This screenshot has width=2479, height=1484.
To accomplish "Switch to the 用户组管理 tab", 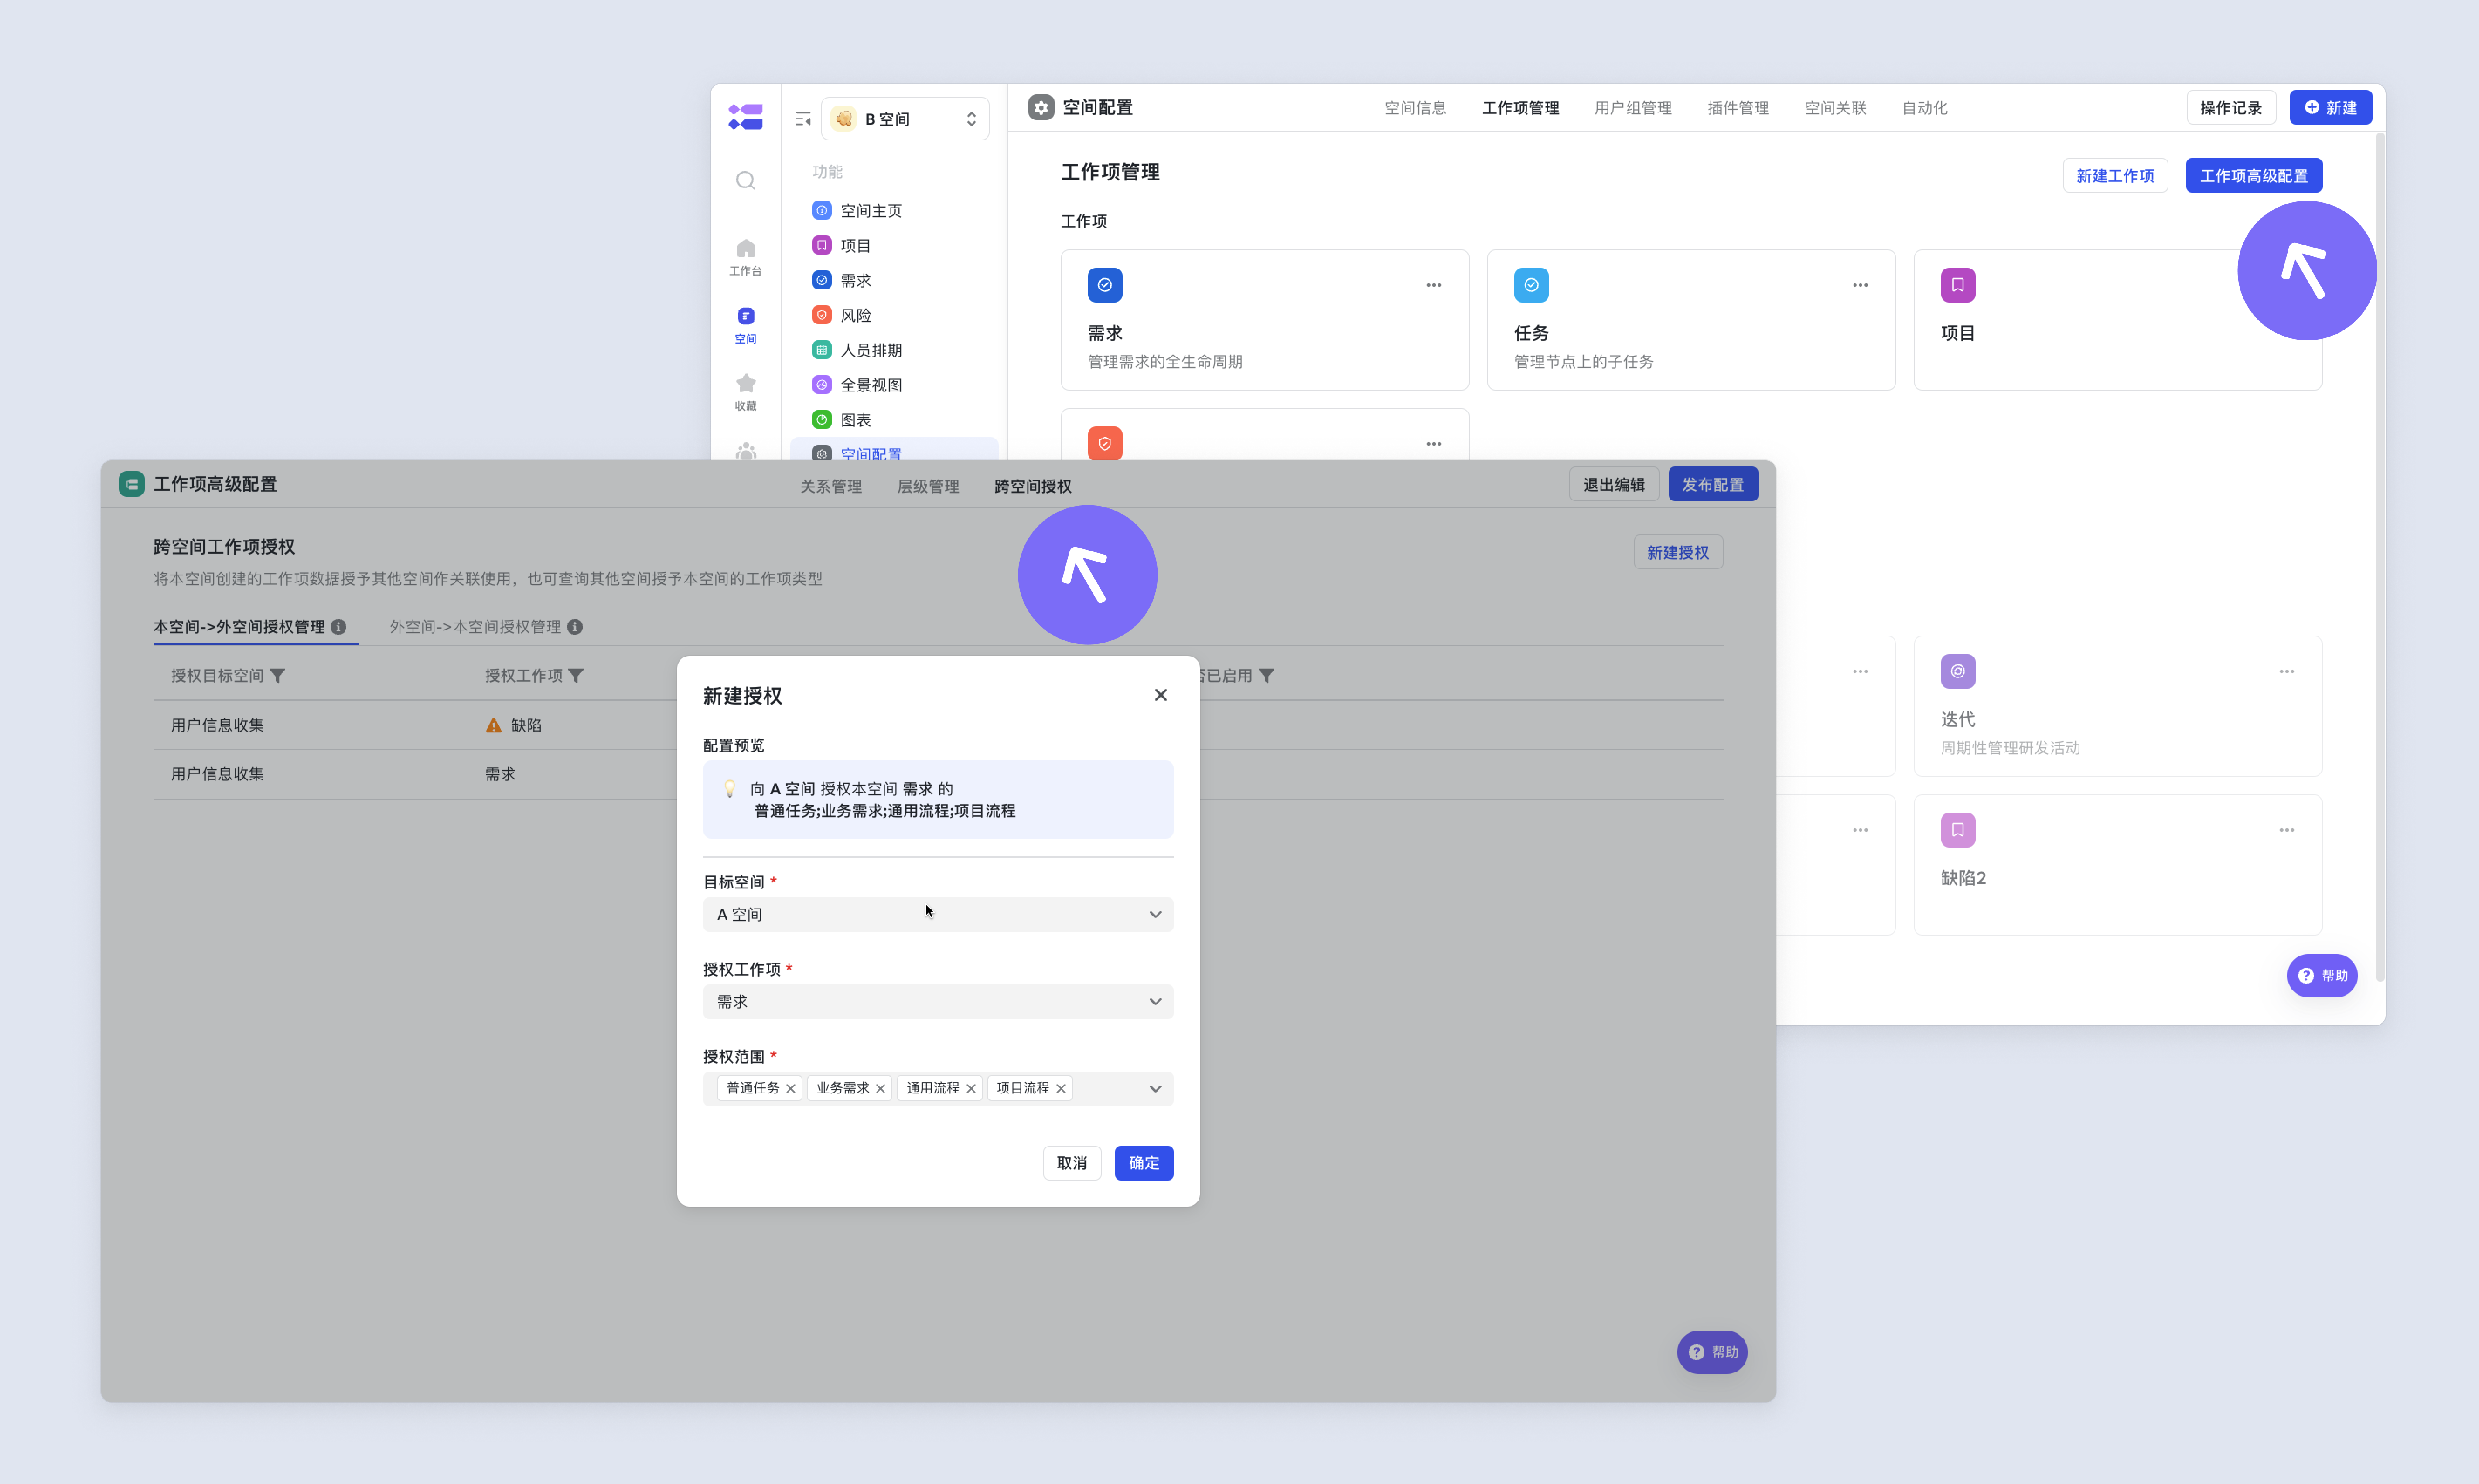I will coord(1632,108).
